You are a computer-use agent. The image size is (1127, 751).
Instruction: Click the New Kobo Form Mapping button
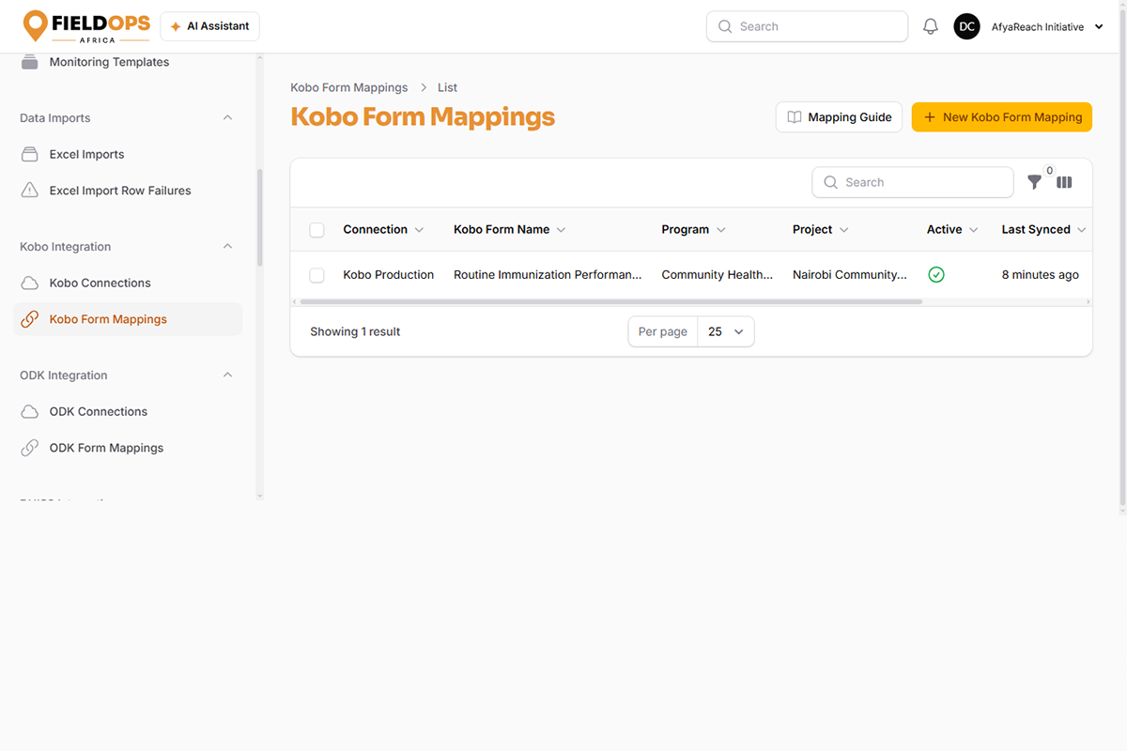pyautogui.click(x=1002, y=117)
